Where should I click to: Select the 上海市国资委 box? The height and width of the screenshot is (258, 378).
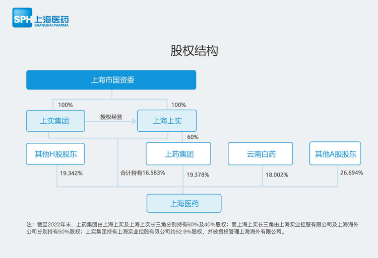click(111, 80)
